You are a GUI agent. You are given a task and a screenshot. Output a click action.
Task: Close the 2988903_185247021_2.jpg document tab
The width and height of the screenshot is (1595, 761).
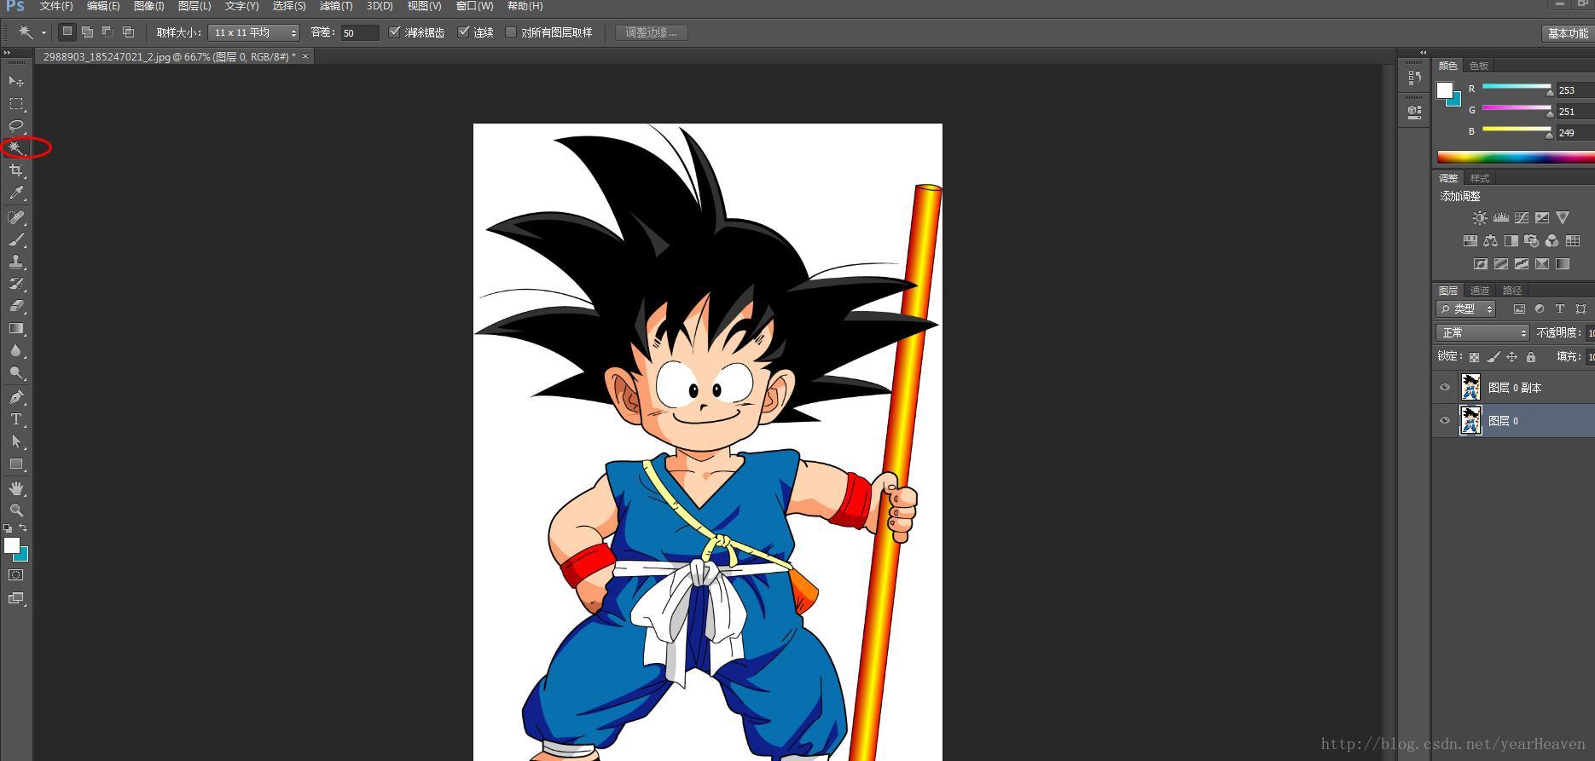(305, 56)
